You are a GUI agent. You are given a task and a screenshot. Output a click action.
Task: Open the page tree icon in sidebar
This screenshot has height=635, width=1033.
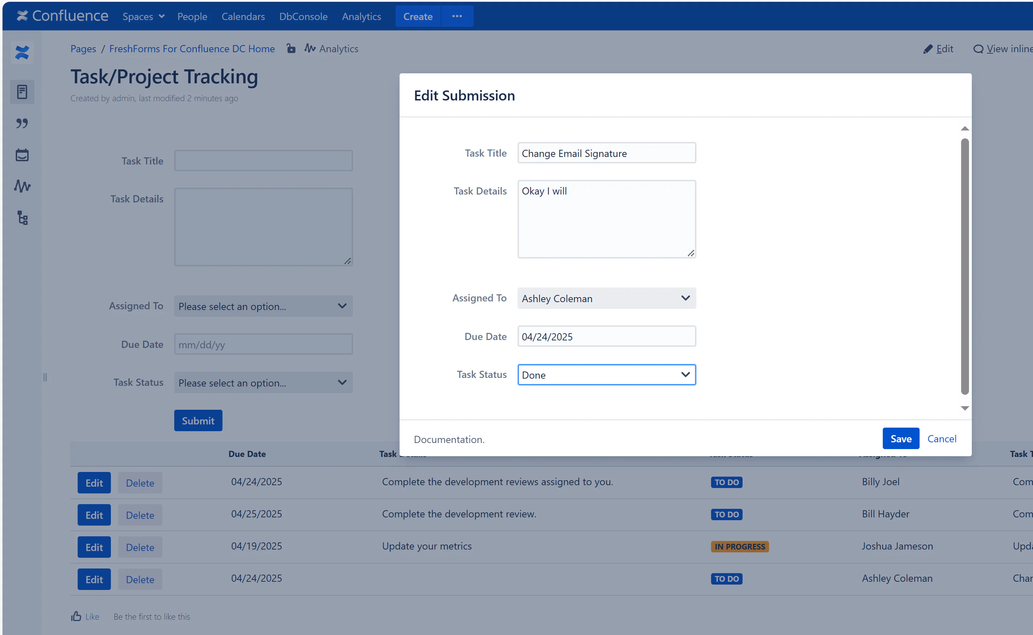point(22,217)
